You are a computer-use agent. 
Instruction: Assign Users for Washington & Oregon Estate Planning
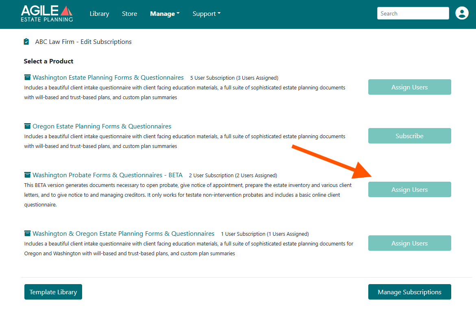(x=409, y=243)
